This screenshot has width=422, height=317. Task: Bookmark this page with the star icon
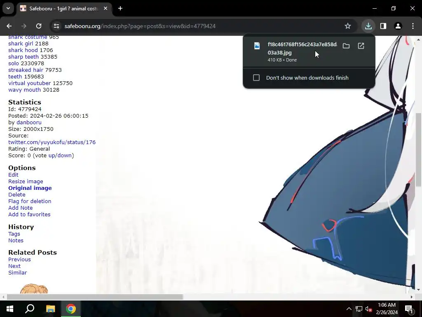pos(348,26)
